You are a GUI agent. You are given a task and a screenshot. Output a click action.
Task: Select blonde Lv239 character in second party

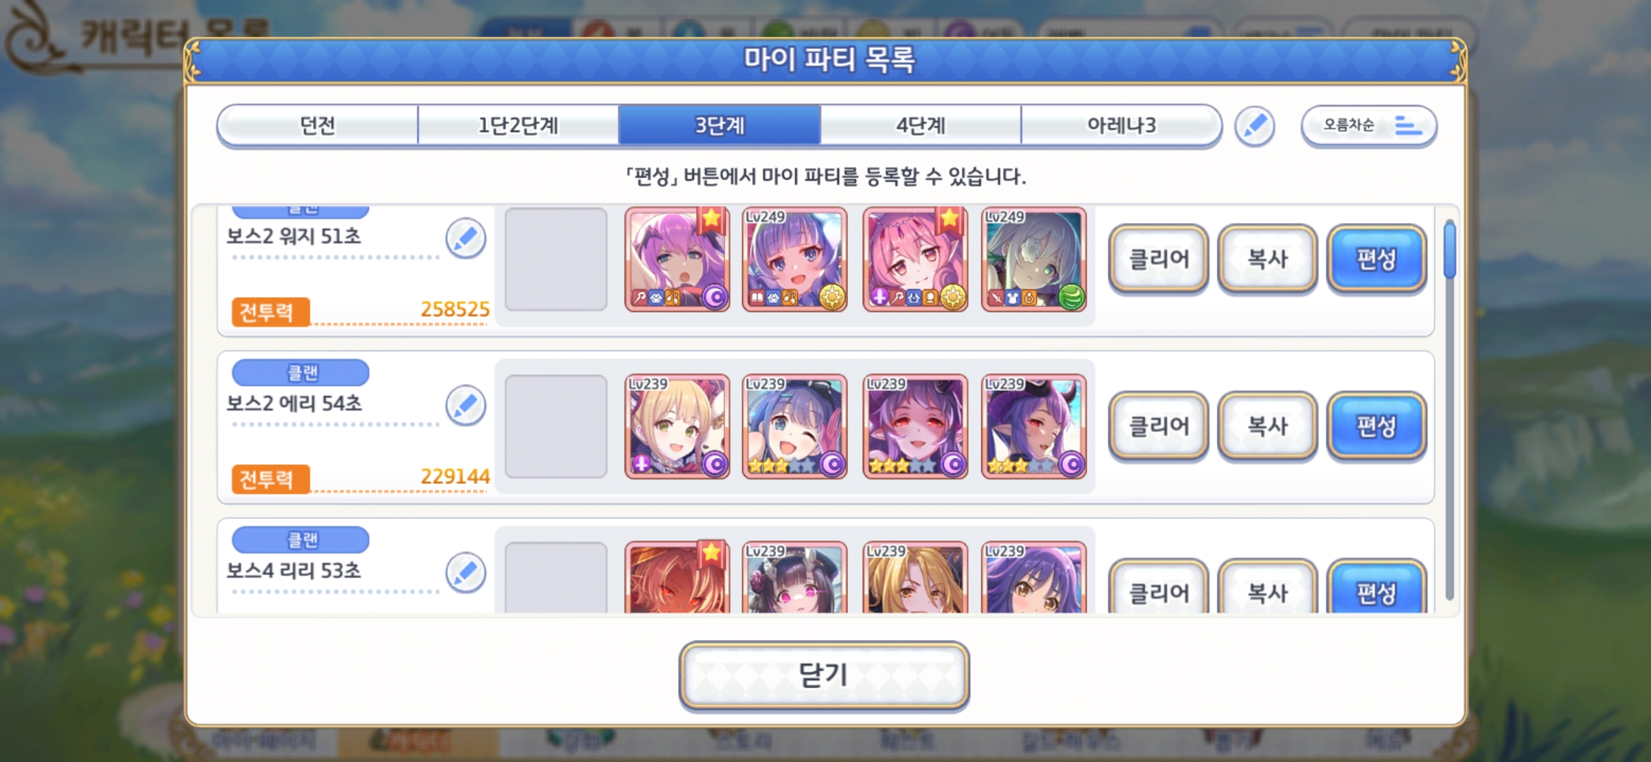pos(677,426)
